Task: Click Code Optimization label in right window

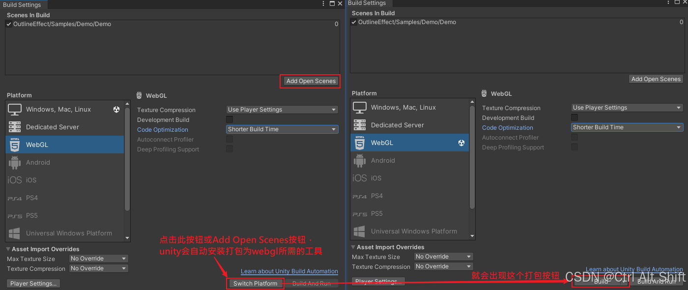Action: (508, 128)
